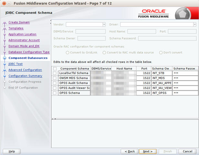The width and height of the screenshot is (199, 155).
Task: Select the OPSS Schema cell
Action: pos(74,93)
